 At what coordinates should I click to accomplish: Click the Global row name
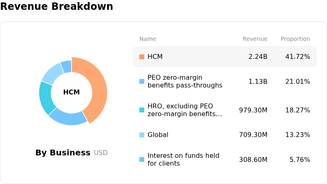(158, 135)
